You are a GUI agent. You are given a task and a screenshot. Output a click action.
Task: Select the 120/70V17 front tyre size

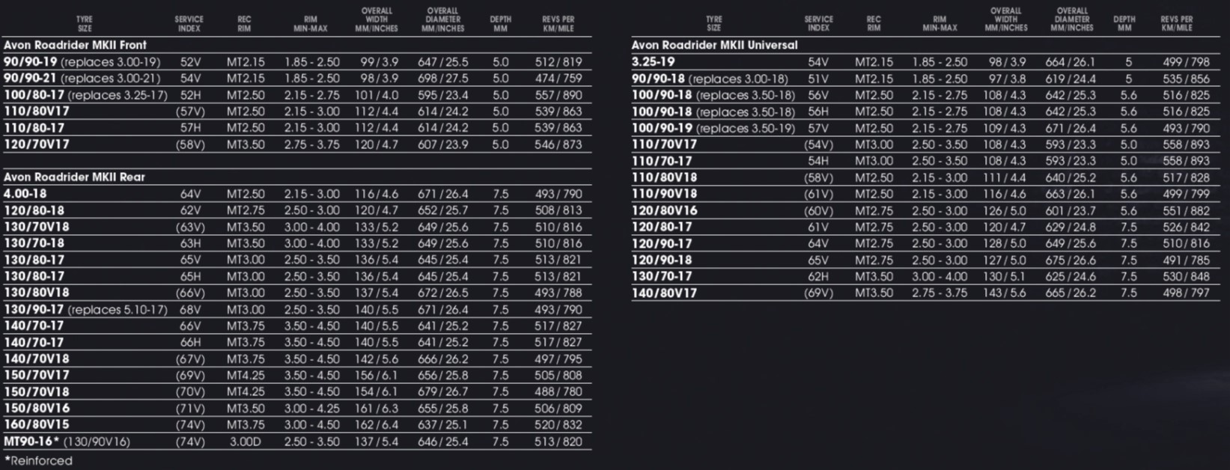pos(37,144)
